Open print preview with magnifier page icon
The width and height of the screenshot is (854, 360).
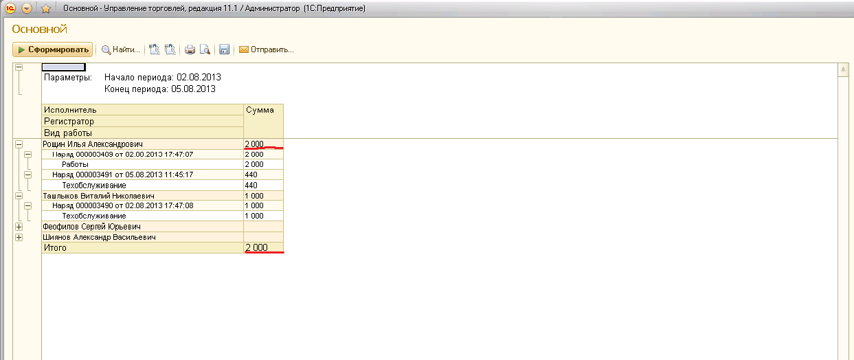click(x=205, y=49)
